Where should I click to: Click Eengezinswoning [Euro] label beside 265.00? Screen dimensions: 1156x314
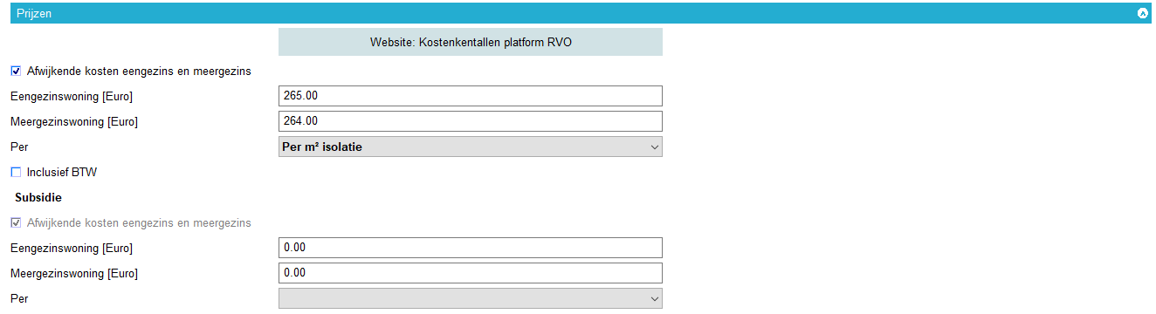click(x=72, y=97)
